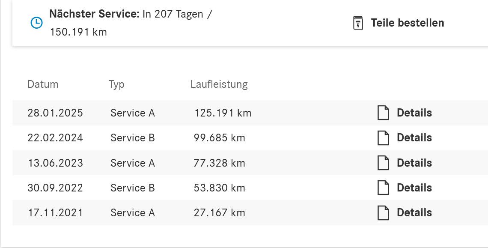
Task: Click the Laufleistung column header
Action: click(x=219, y=84)
